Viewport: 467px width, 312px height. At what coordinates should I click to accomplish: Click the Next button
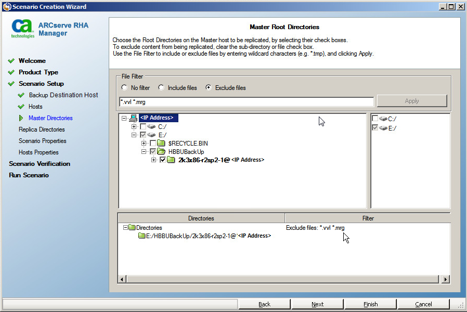click(x=317, y=304)
